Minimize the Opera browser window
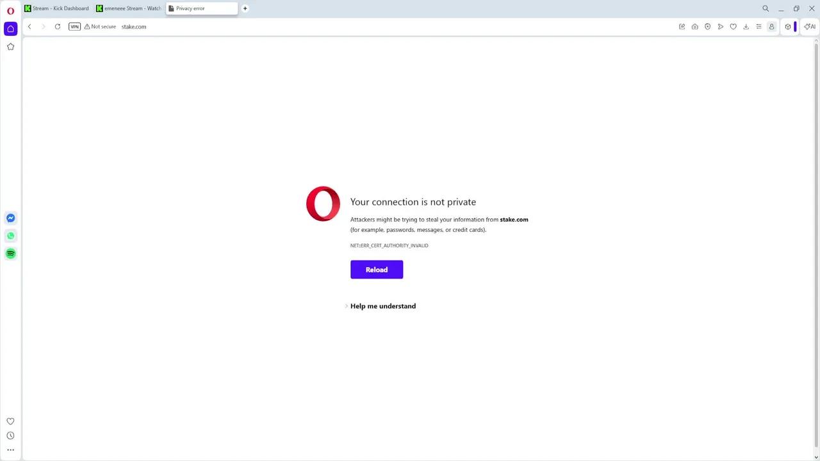Screen dimensions: 820x461 (x=781, y=8)
